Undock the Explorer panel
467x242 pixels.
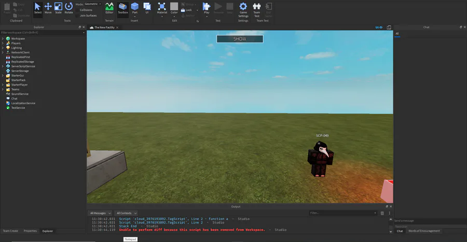pos(79,27)
